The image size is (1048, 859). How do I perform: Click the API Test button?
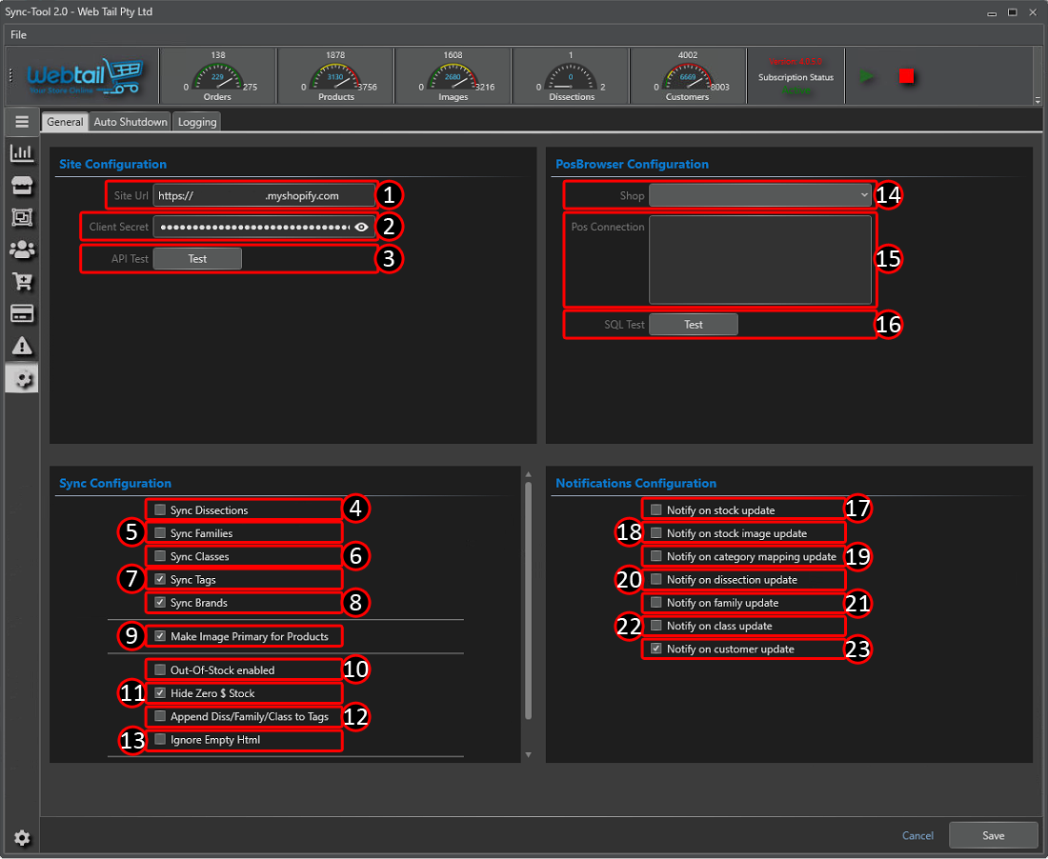coord(197,259)
